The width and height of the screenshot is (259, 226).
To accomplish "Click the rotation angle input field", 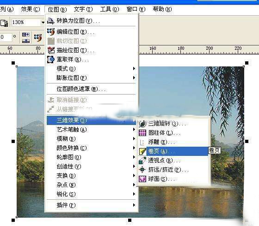I will click(x=6, y=37).
